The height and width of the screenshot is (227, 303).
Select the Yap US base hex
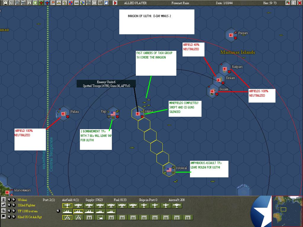click(x=113, y=114)
